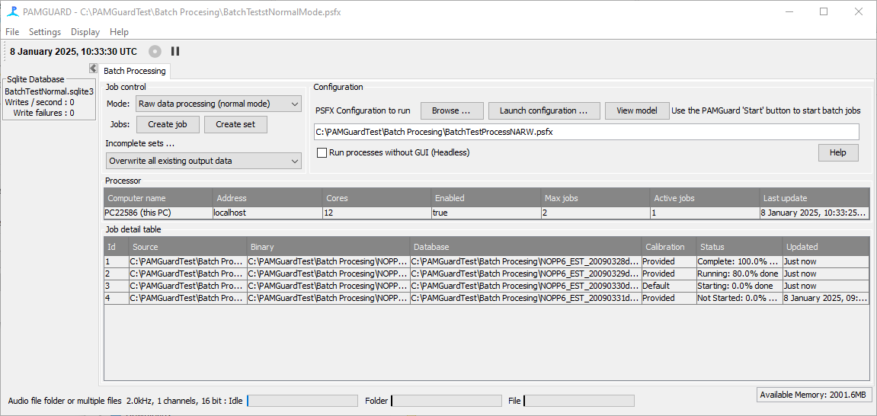
Task: Click the Computer name column header
Action: (x=158, y=198)
